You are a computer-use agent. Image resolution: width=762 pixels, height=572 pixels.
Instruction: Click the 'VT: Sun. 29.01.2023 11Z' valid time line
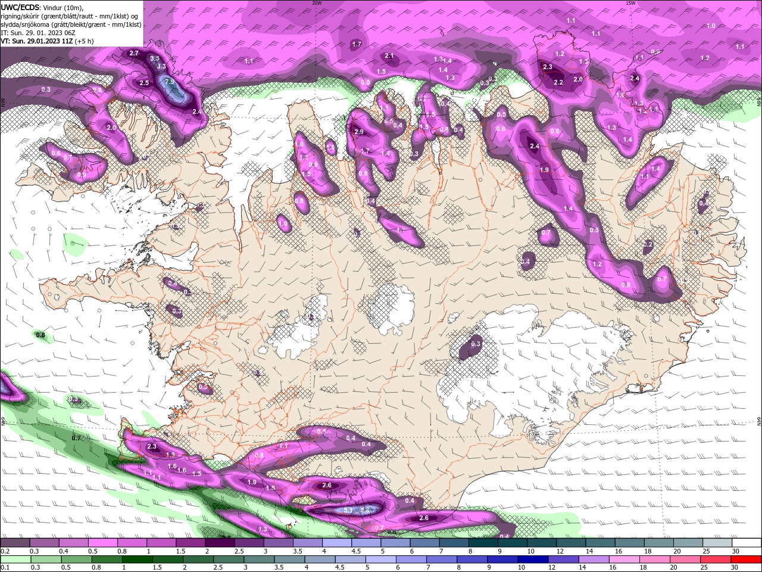[36, 41]
